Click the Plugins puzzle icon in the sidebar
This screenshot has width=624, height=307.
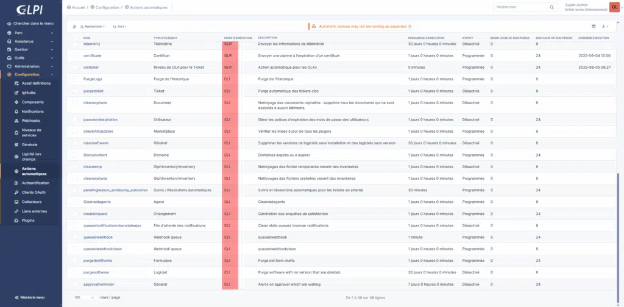[x=16, y=220]
